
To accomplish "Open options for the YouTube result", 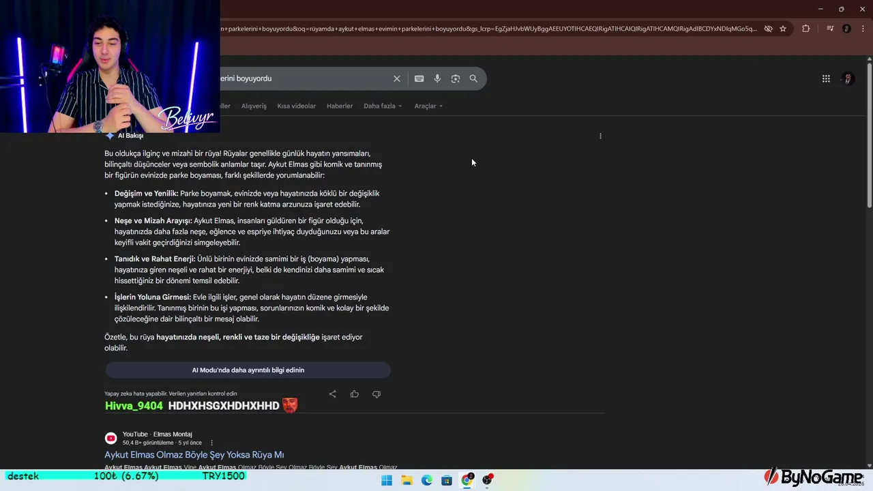I will [x=212, y=443].
